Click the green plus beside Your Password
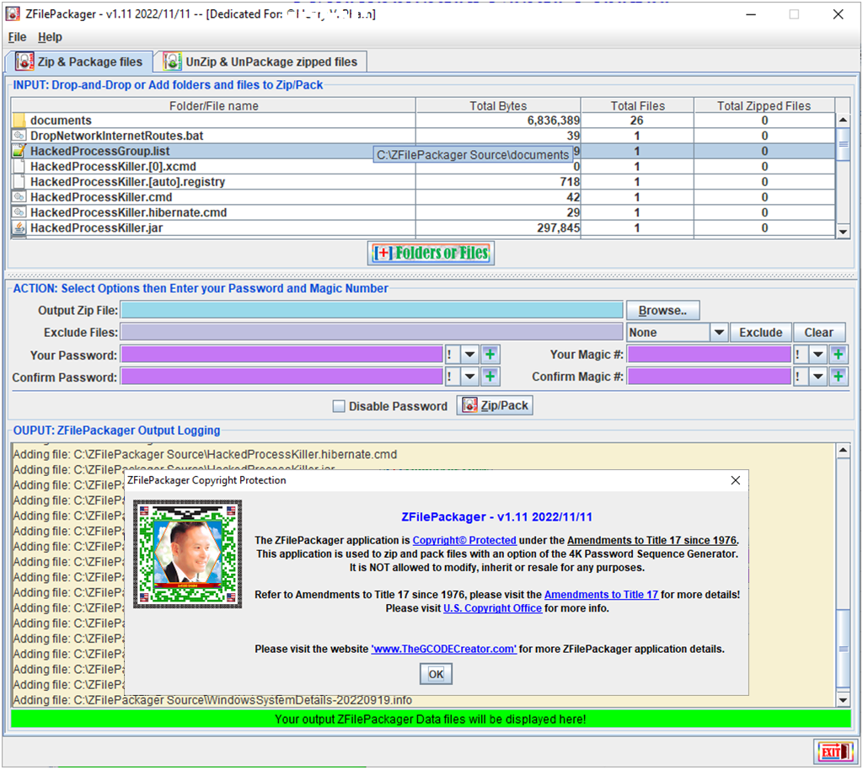Image resolution: width=863 pixels, height=770 pixels. point(490,355)
